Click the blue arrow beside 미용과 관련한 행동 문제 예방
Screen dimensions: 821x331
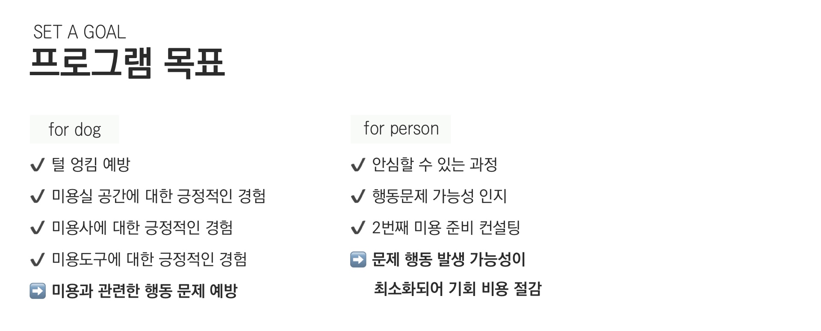tap(38, 291)
